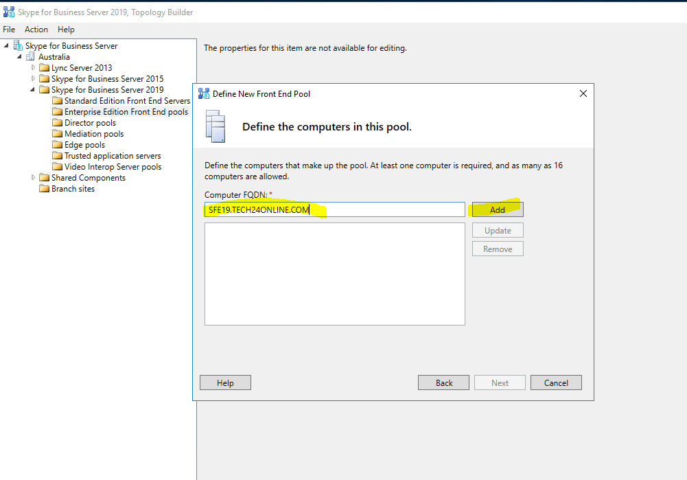
Task: Open the Action menu
Action: (36, 30)
